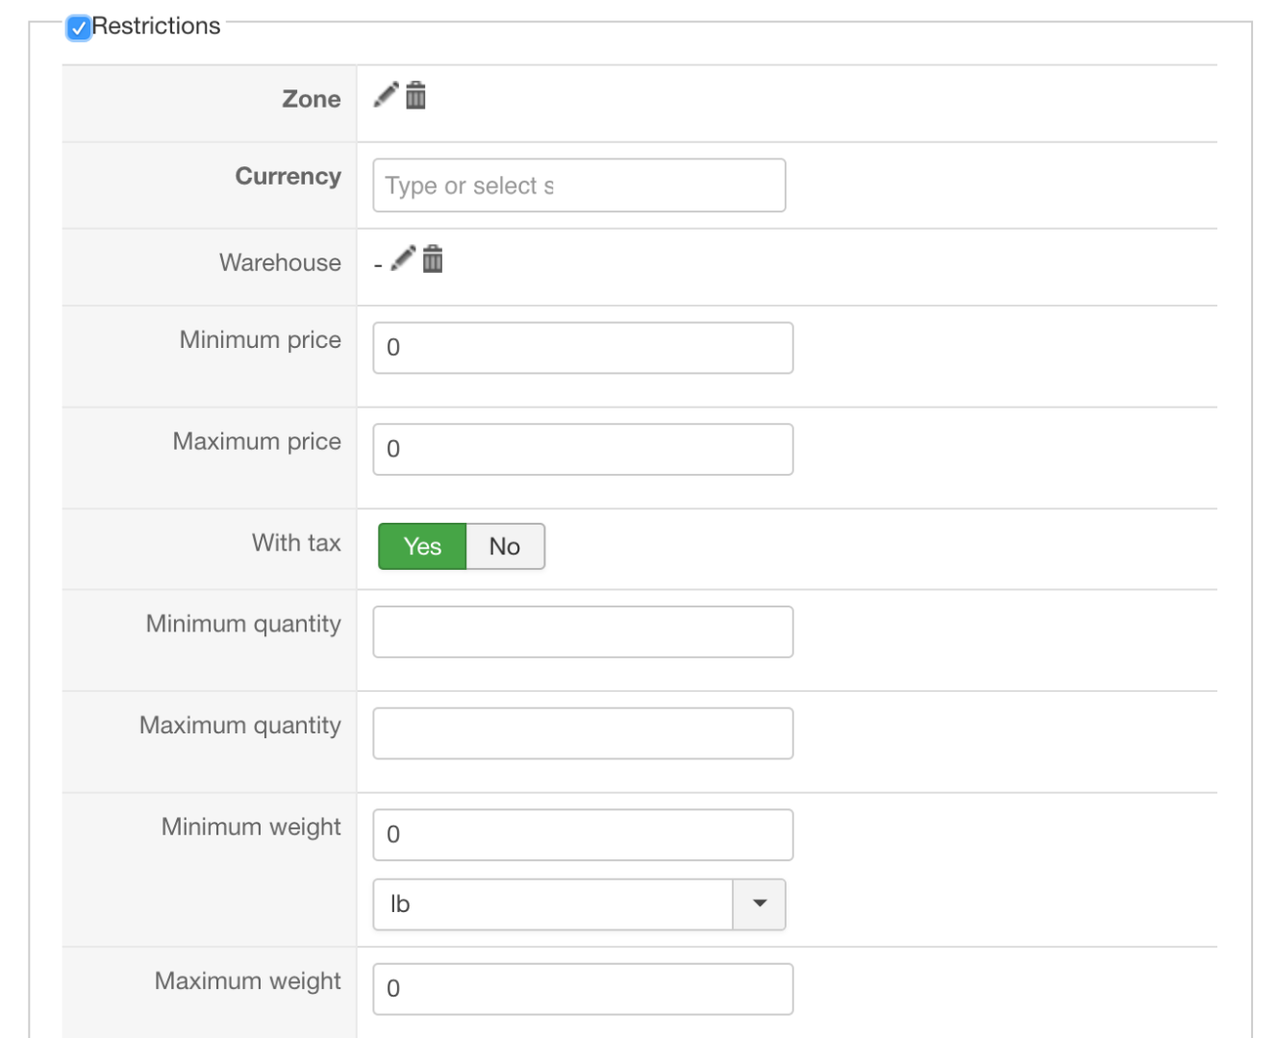
Task: Click the Minimum weight input field
Action: point(583,835)
